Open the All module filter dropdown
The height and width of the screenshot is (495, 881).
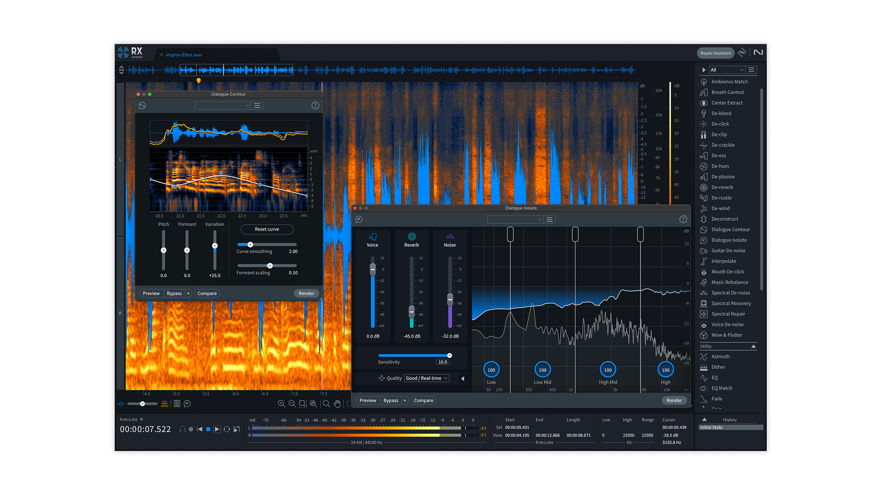[726, 70]
